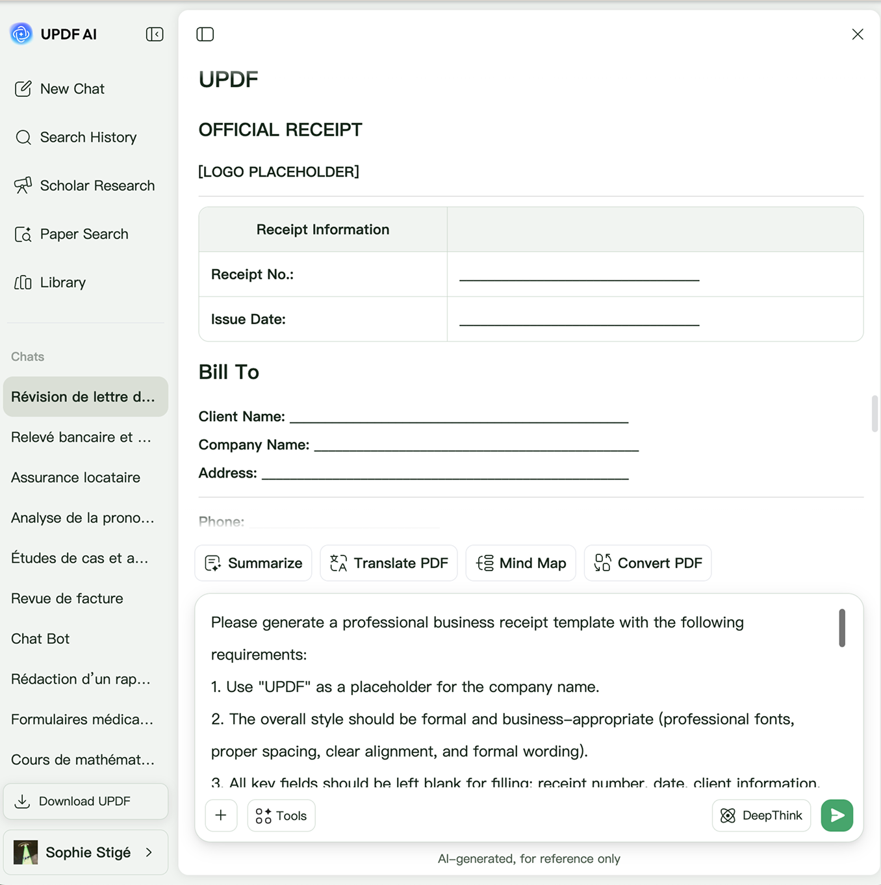Click the Translate PDF language icon
The height and width of the screenshot is (885, 881).
(338, 563)
